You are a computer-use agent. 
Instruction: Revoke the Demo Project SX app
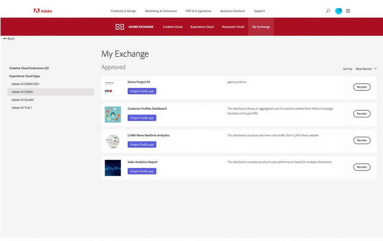362,87
